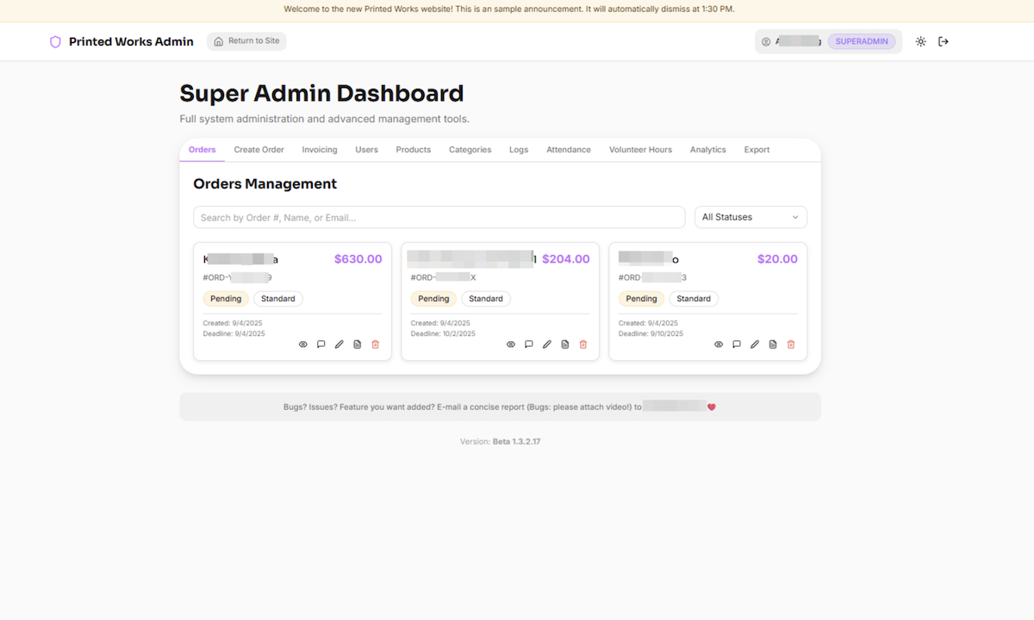Open the invoice document icon on $20.00 order
Viewport: 1034px width, 620px height.
(773, 344)
